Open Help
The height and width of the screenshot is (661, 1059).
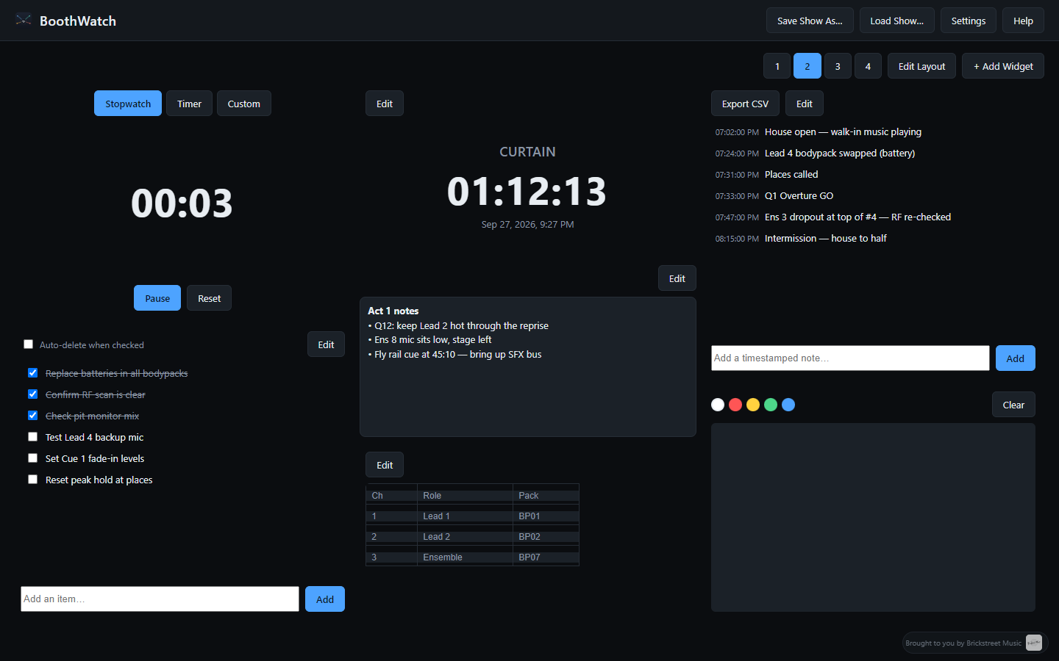point(1023,21)
